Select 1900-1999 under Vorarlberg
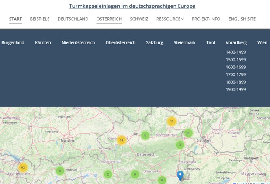The height and width of the screenshot is (184, 270). coord(236,89)
